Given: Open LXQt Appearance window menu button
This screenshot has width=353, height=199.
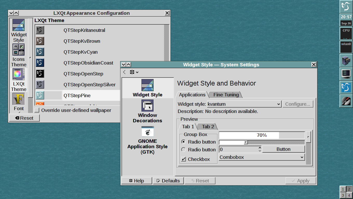Looking at the screenshot, I should (x=11, y=13).
